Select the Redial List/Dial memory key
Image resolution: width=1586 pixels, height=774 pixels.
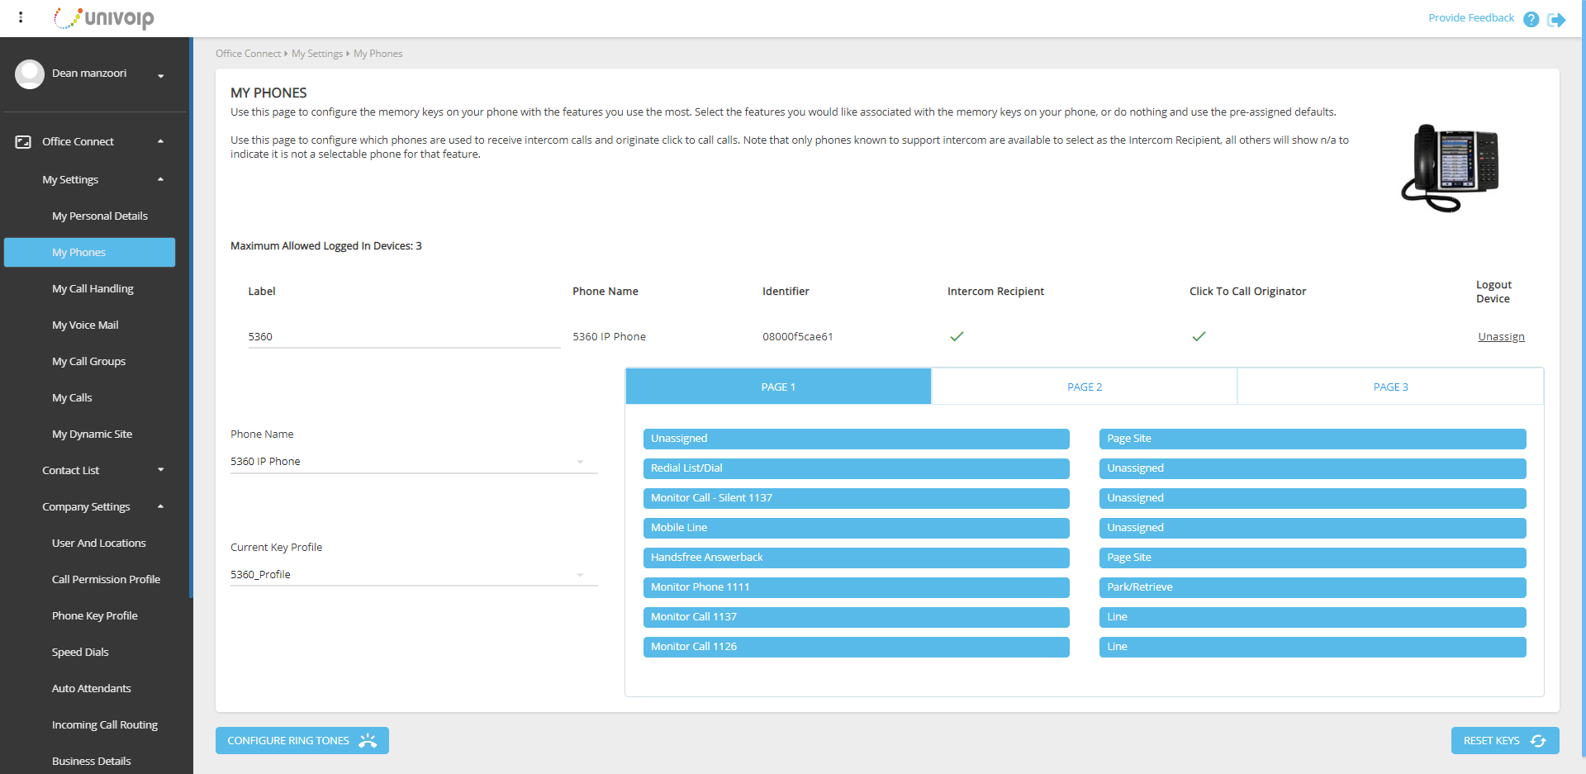(856, 468)
